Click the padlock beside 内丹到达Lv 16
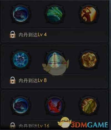 point(12,126)
